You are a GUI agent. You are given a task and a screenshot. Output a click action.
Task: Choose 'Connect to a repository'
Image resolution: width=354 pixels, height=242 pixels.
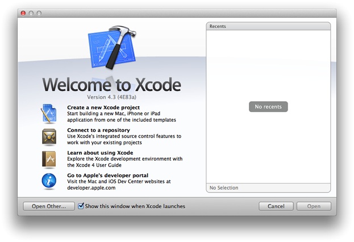pos(98,130)
